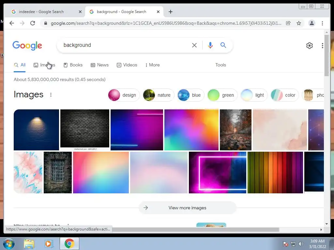This screenshot has width=334, height=250.
Task: Bookmark this tab with star icon
Action: [x=299, y=23]
